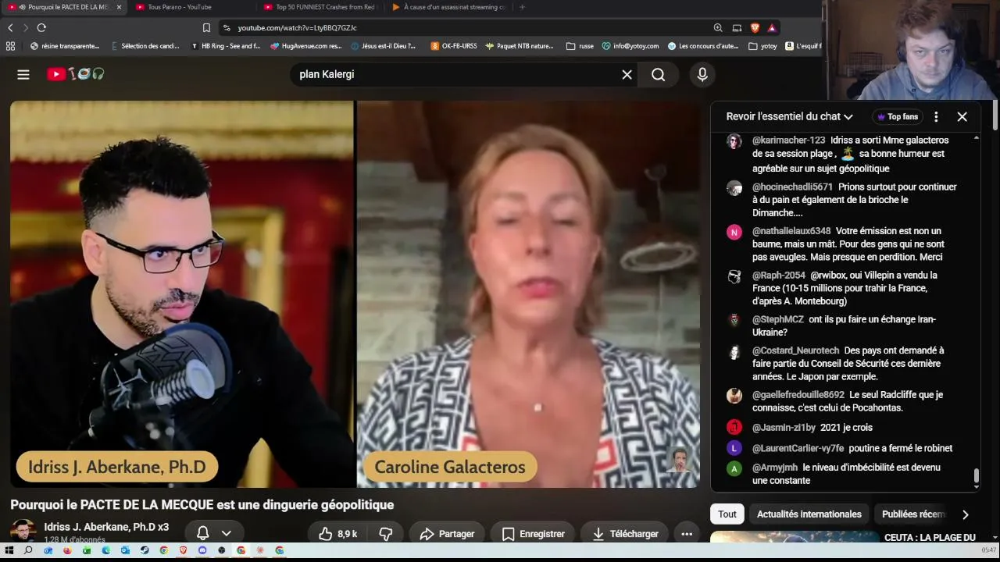Click the 'Top fans' chat button
1000x562 pixels.
[897, 116]
